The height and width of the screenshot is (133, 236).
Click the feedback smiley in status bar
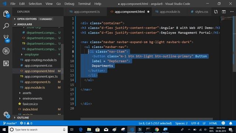tap(223, 123)
